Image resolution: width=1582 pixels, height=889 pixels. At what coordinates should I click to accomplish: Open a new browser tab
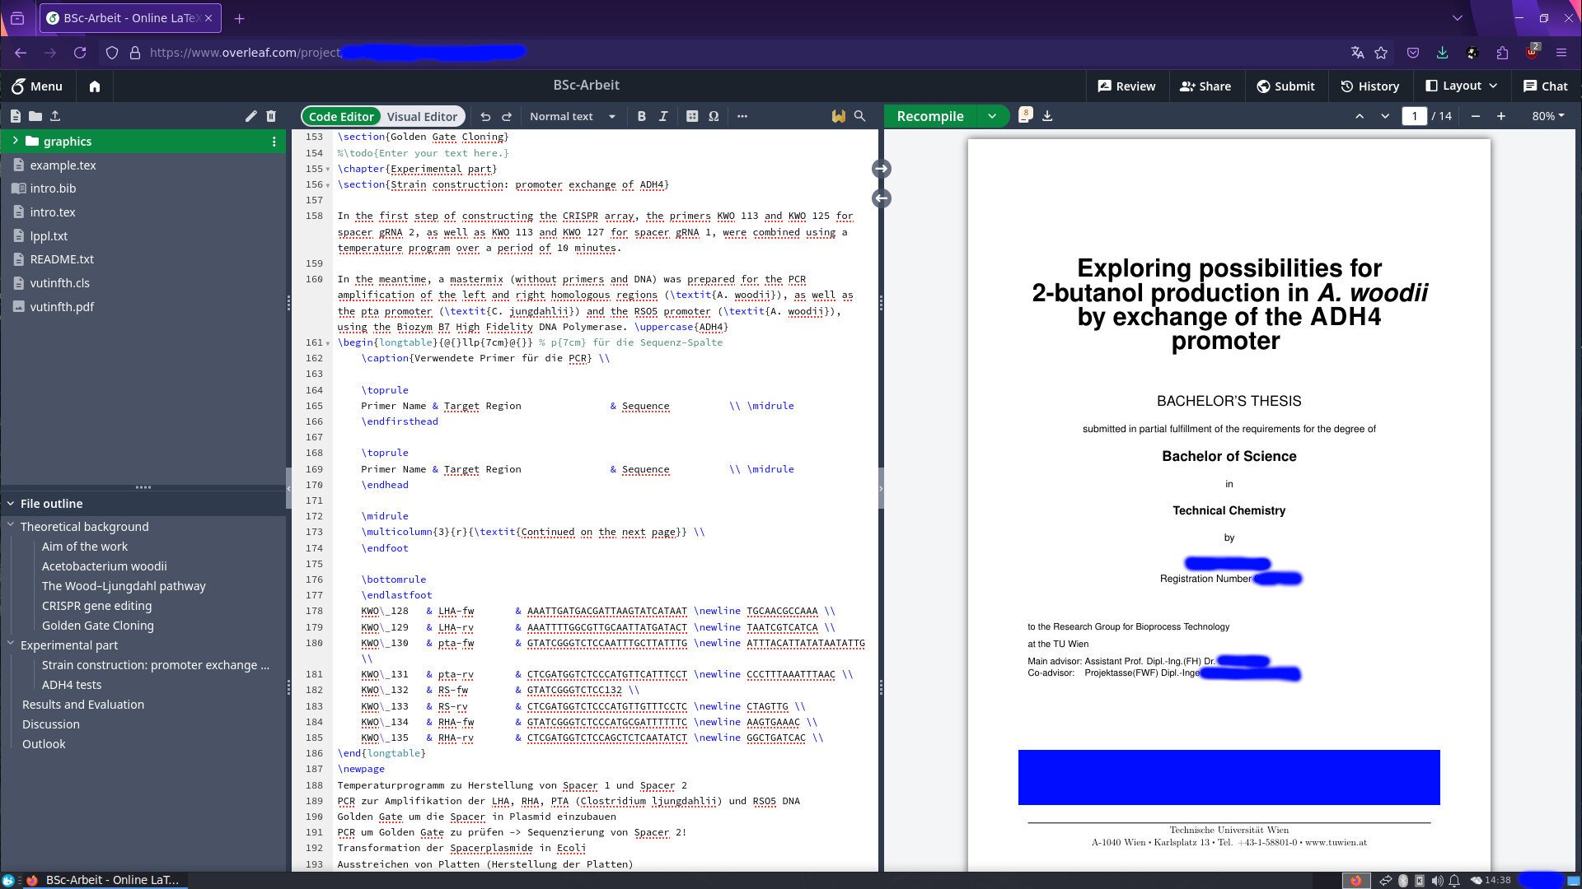[x=239, y=18]
